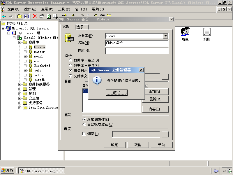
Task: Expand the 复制 node
Action: click(x=20, y=94)
